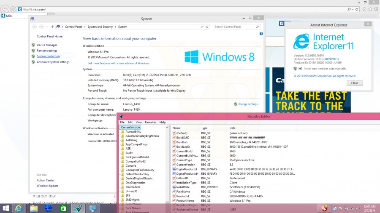Toggle Install new versions automatically checkbox

(x=300, y=69)
